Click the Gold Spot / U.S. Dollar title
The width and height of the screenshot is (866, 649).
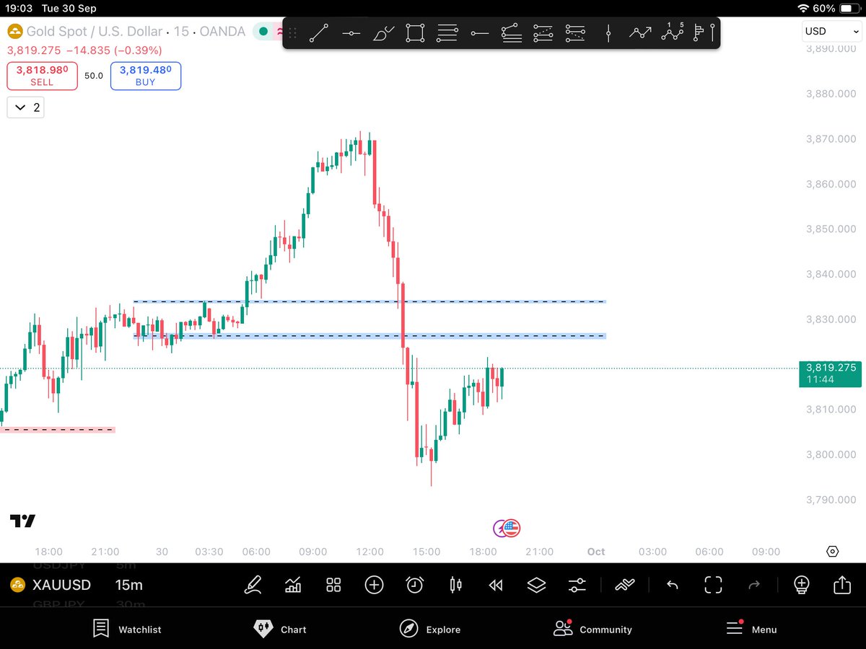click(95, 32)
